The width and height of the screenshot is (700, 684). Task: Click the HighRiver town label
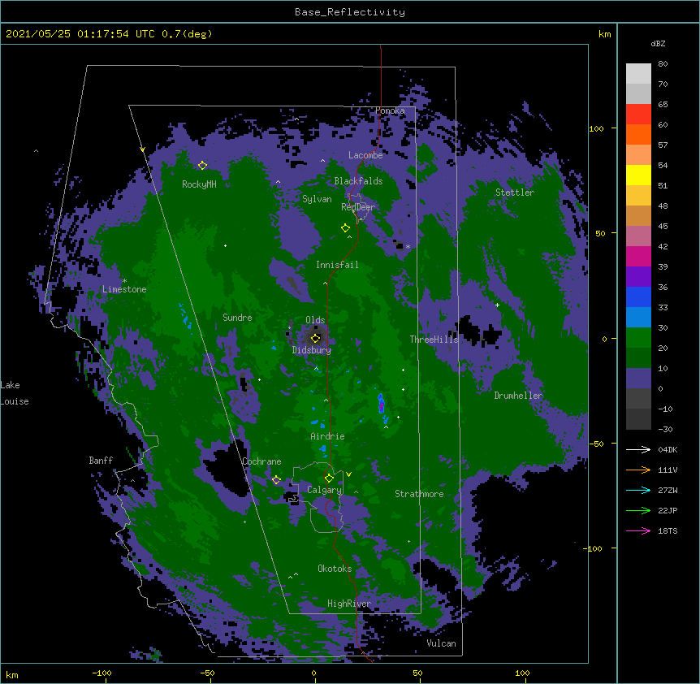coord(348,604)
